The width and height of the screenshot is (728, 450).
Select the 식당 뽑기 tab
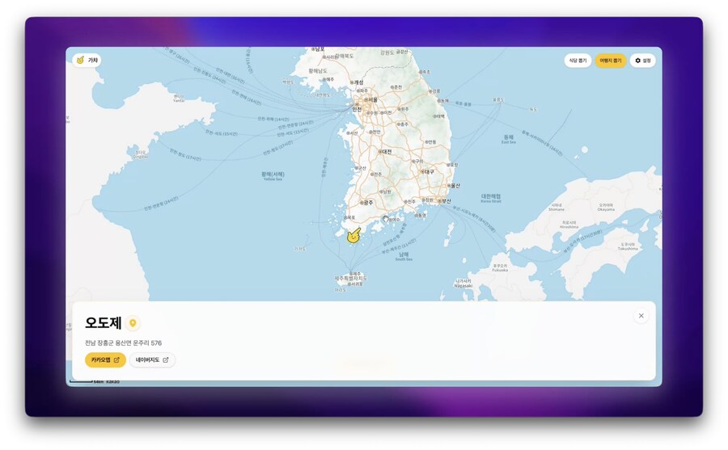[578, 61]
